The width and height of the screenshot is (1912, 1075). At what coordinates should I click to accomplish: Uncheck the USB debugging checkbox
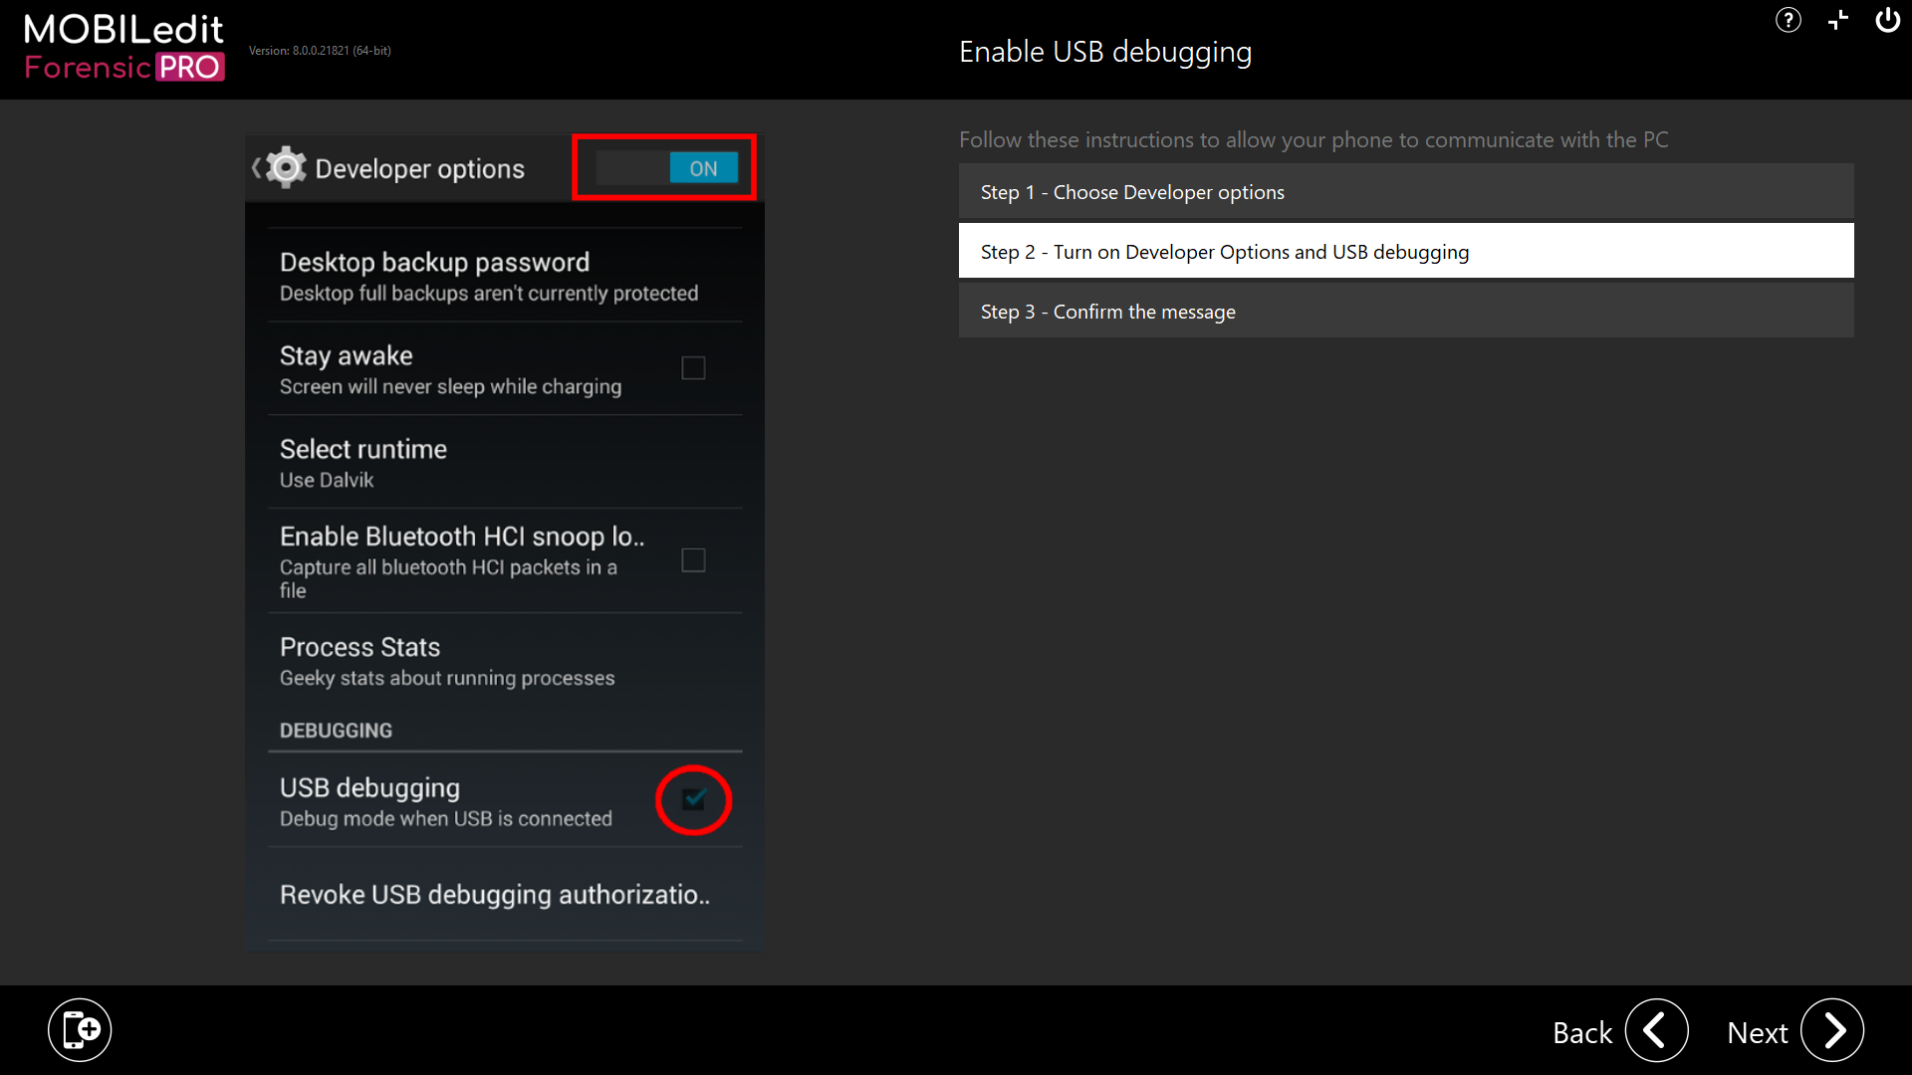coord(693,799)
